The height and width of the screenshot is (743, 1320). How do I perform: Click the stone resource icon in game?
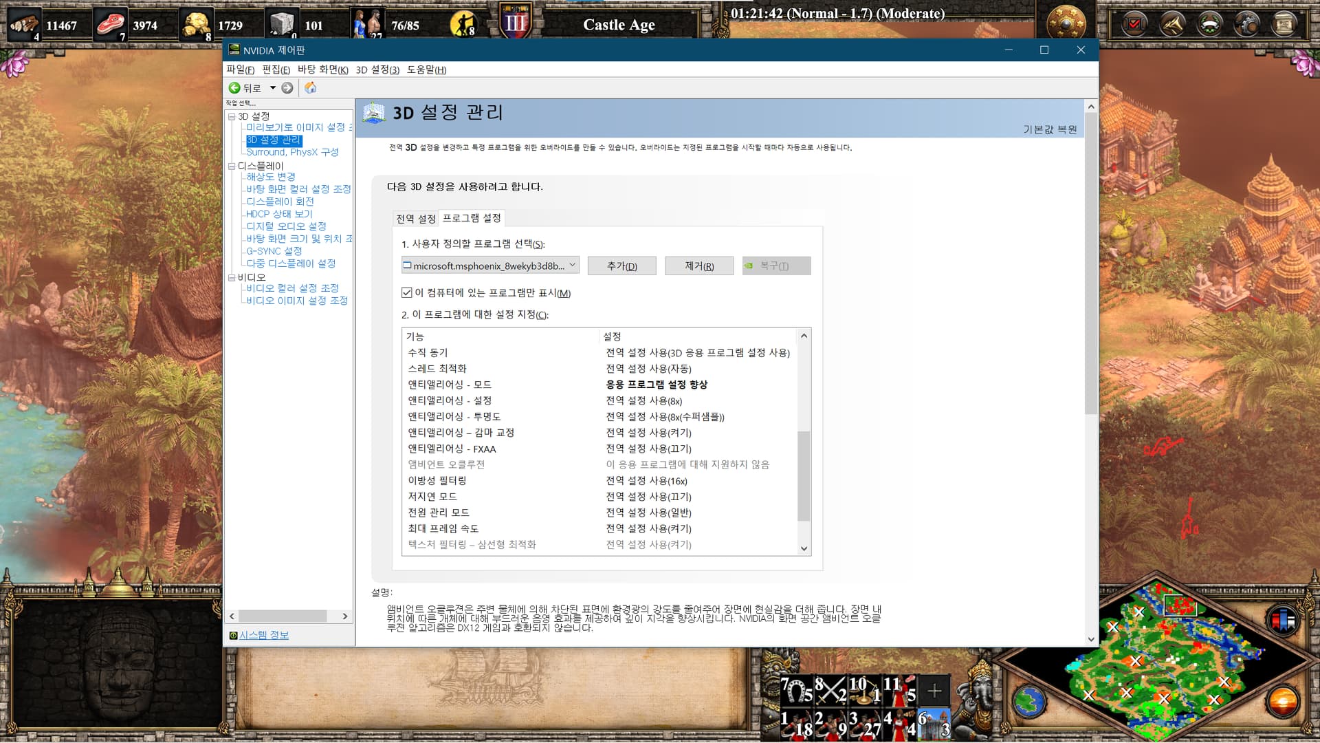(282, 24)
